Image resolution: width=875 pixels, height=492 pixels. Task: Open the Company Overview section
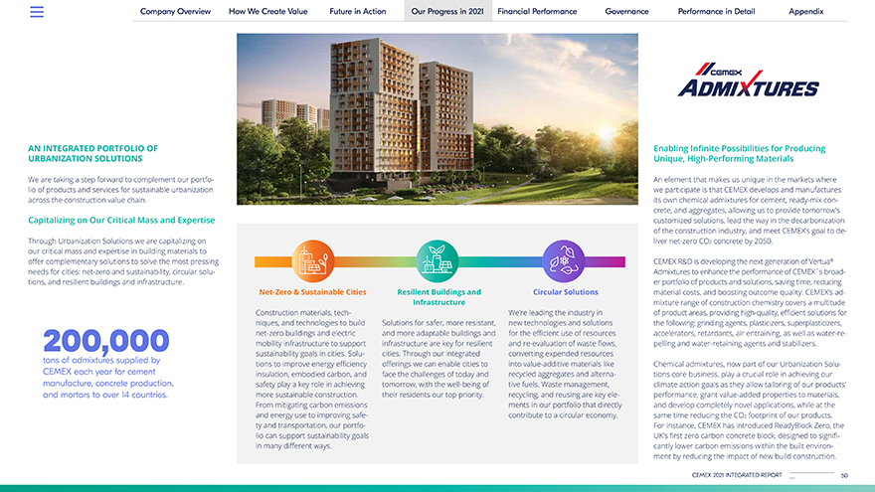point(175,12)
